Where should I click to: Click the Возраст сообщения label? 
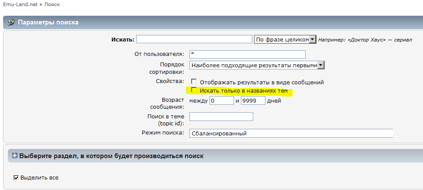(x=167, y=103)
